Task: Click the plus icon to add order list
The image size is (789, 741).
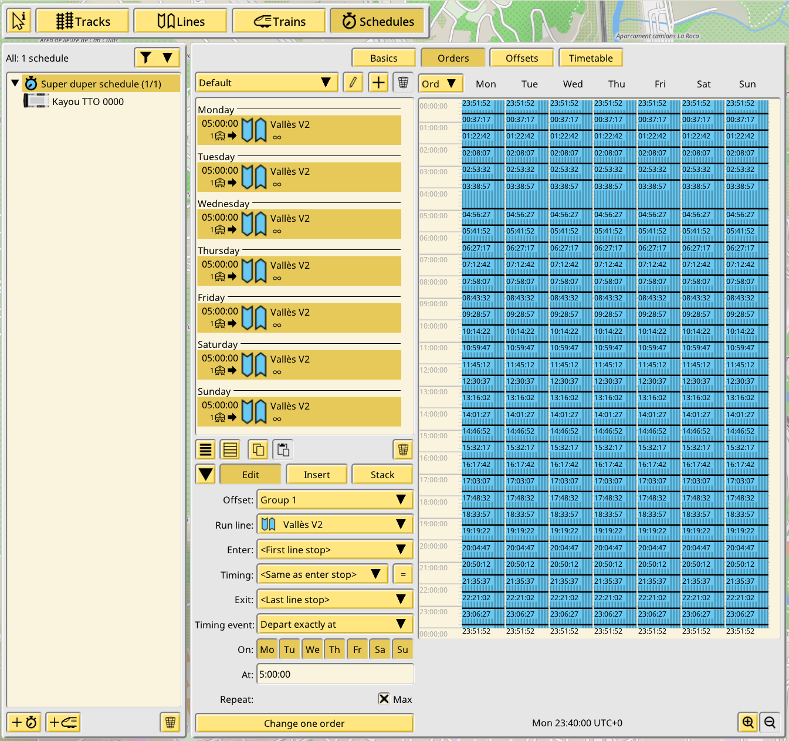Action: [x=378, y=83]
